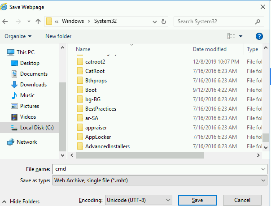The width and height of the screenshot is (271, 206).
Task: Select Network in the navigation pane
Action: point(26,142)
